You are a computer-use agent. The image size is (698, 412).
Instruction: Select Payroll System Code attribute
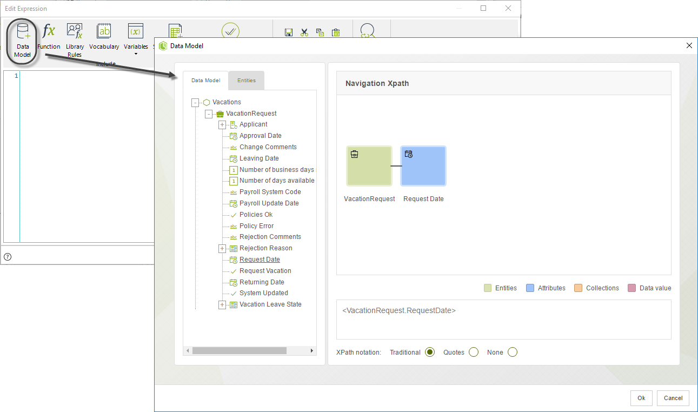click(270, 192)
